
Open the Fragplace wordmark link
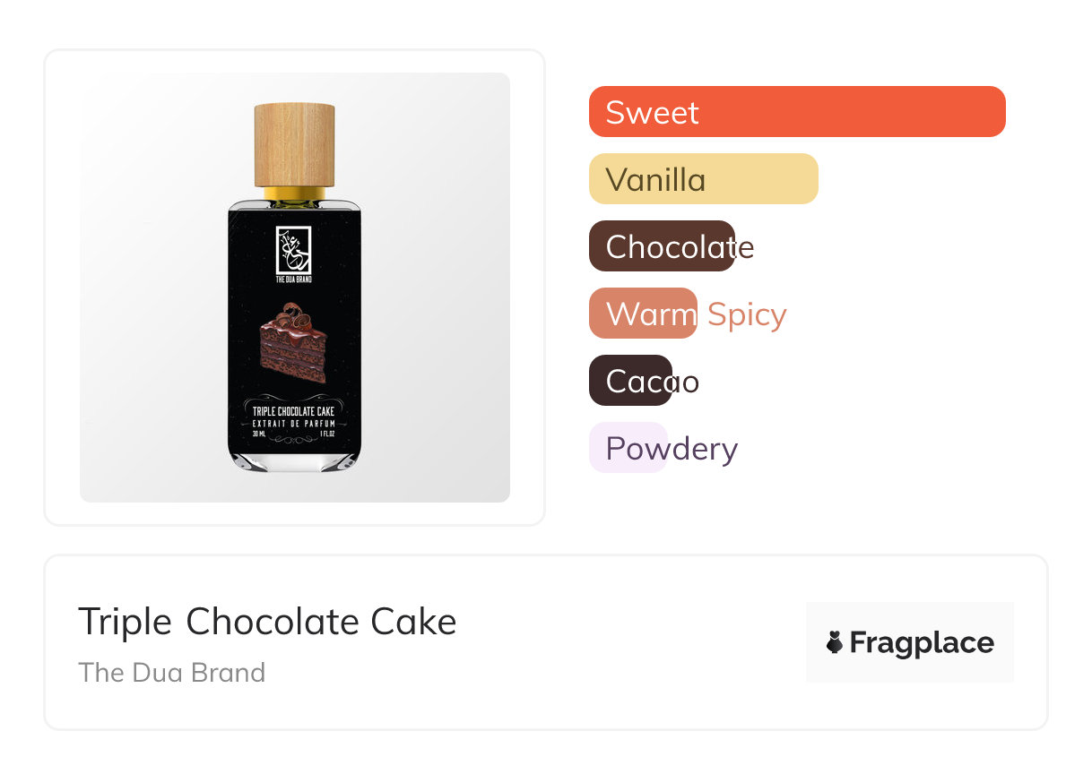(x=922, y=643)
